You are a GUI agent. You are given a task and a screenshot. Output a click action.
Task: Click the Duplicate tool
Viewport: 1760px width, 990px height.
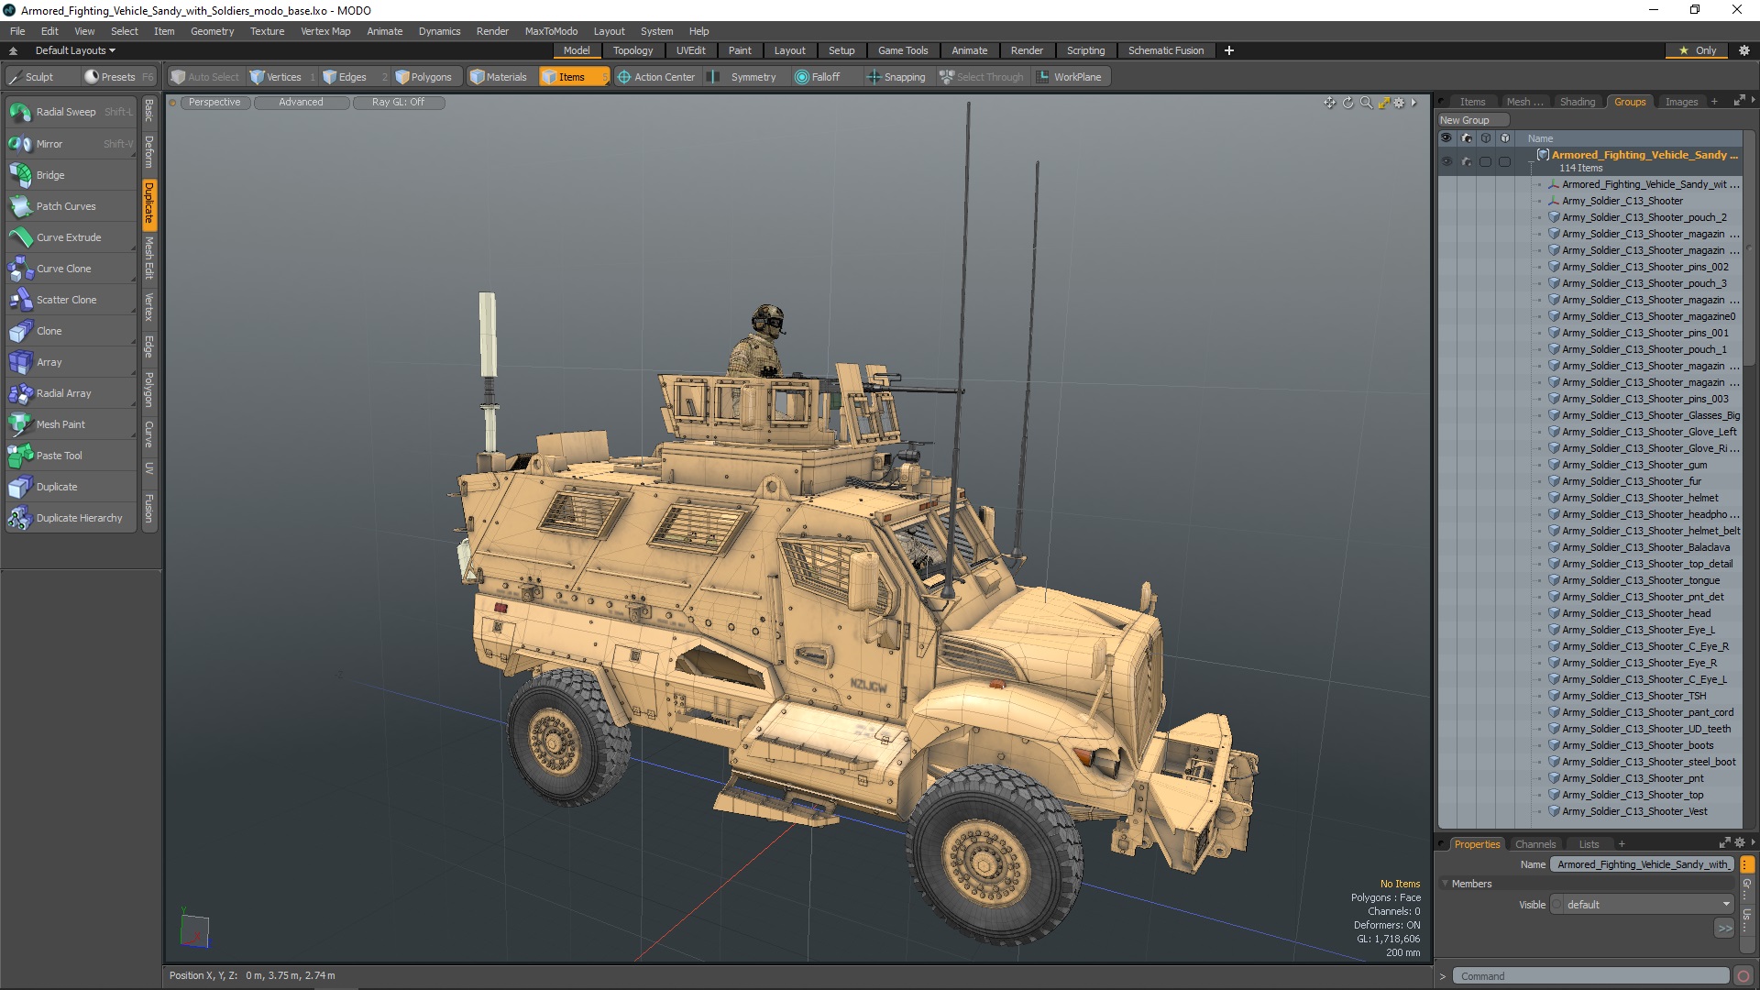[x=71, y=487]
